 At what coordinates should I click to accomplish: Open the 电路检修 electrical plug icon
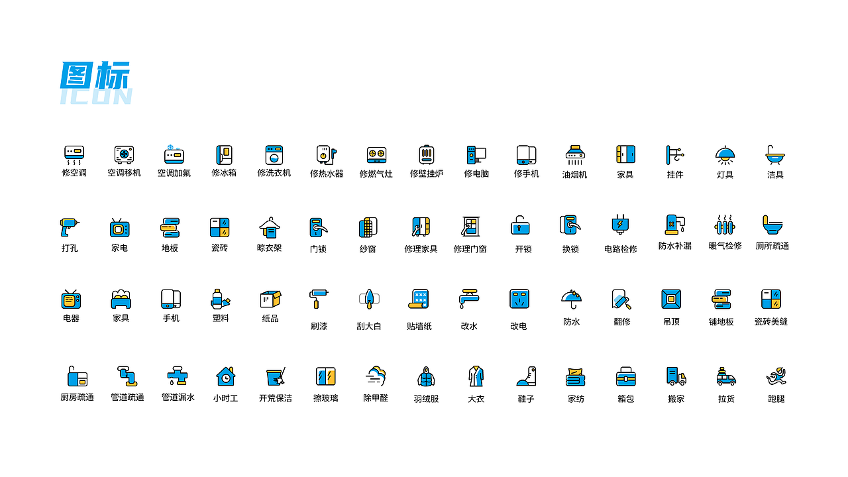620,225
